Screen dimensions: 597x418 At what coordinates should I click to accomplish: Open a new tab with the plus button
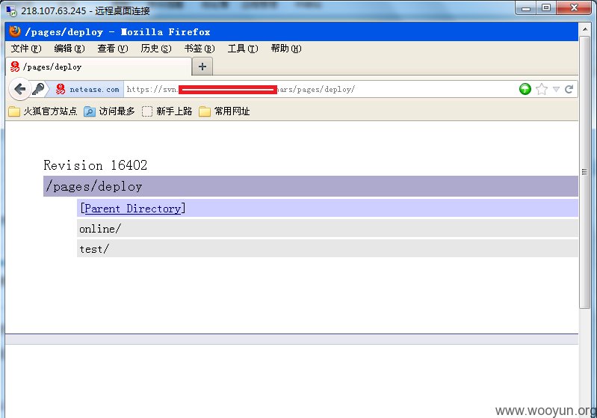(x=202, y=67)
